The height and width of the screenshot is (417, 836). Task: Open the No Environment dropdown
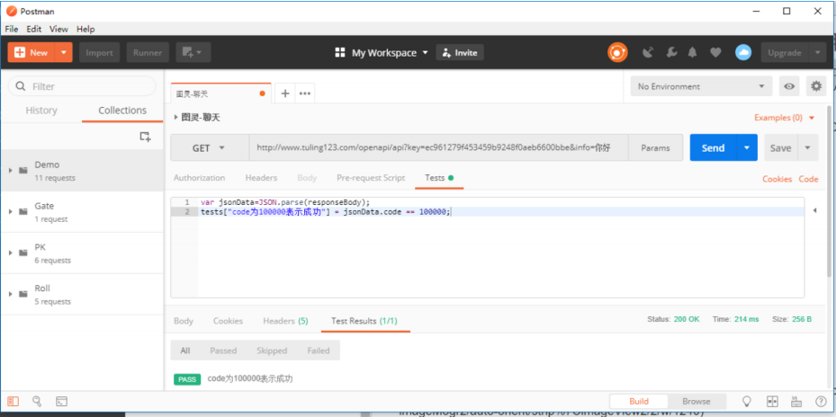[x=701, y=86]
